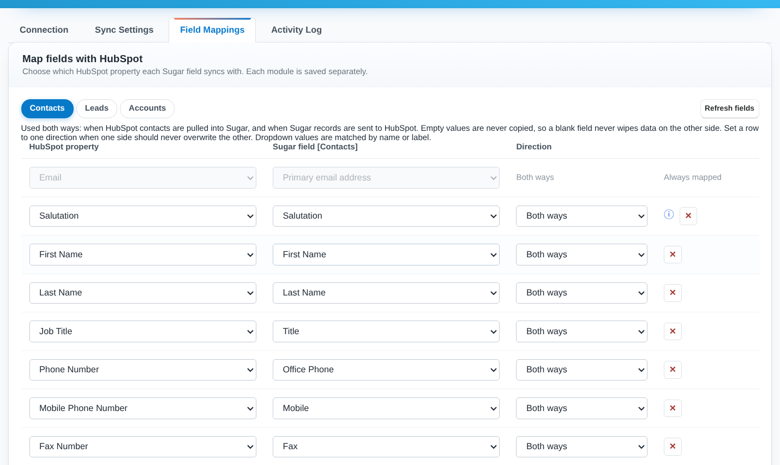Remove the Phone Number mapping row

click(673, 370)
